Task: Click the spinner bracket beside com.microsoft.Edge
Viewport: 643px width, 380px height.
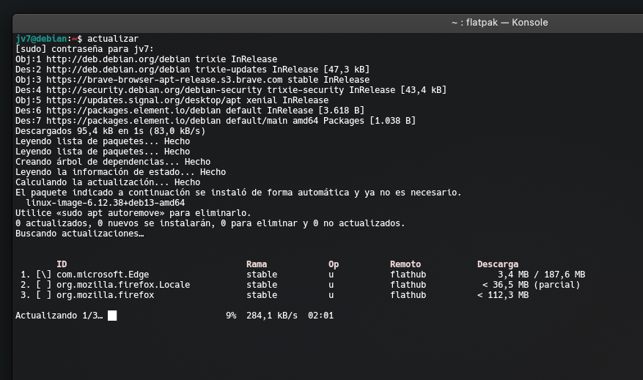Action: (44, 275)
